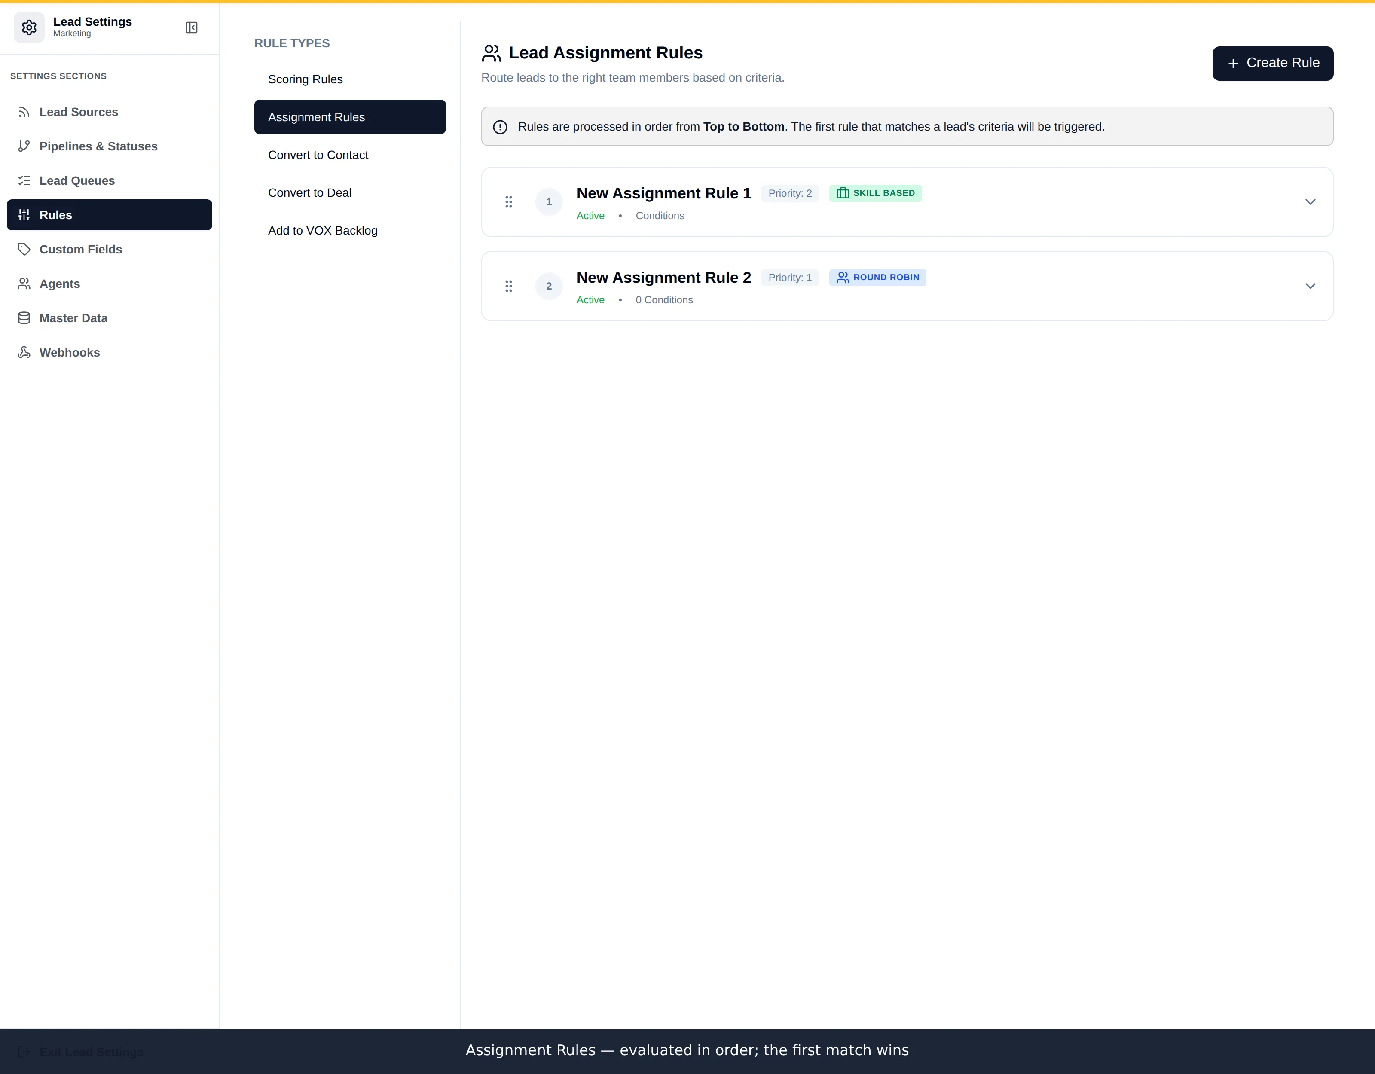1375x1074 pixels.
Task: Click the Lead Settings title
Action: click(x=92, y=22)
